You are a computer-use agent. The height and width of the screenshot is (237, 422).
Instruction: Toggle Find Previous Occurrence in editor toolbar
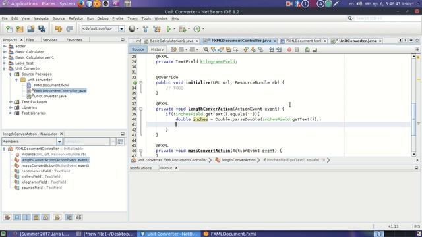pyautogui.click(x=214, y=50)
